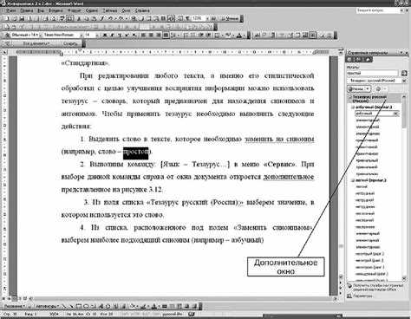Click the Open file toolbar icon

15,18
